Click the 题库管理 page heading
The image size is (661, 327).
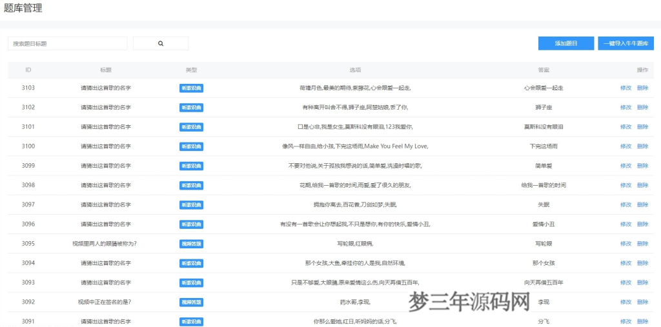(x=23, y=8)
